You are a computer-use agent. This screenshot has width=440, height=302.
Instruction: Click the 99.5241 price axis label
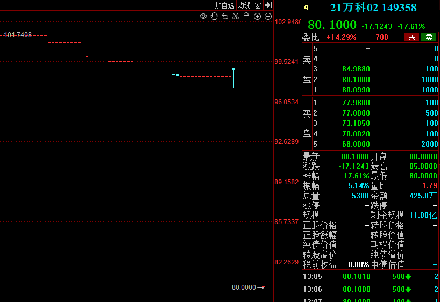[287, 62]
